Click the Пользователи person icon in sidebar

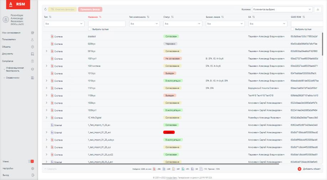pos(32,39)
